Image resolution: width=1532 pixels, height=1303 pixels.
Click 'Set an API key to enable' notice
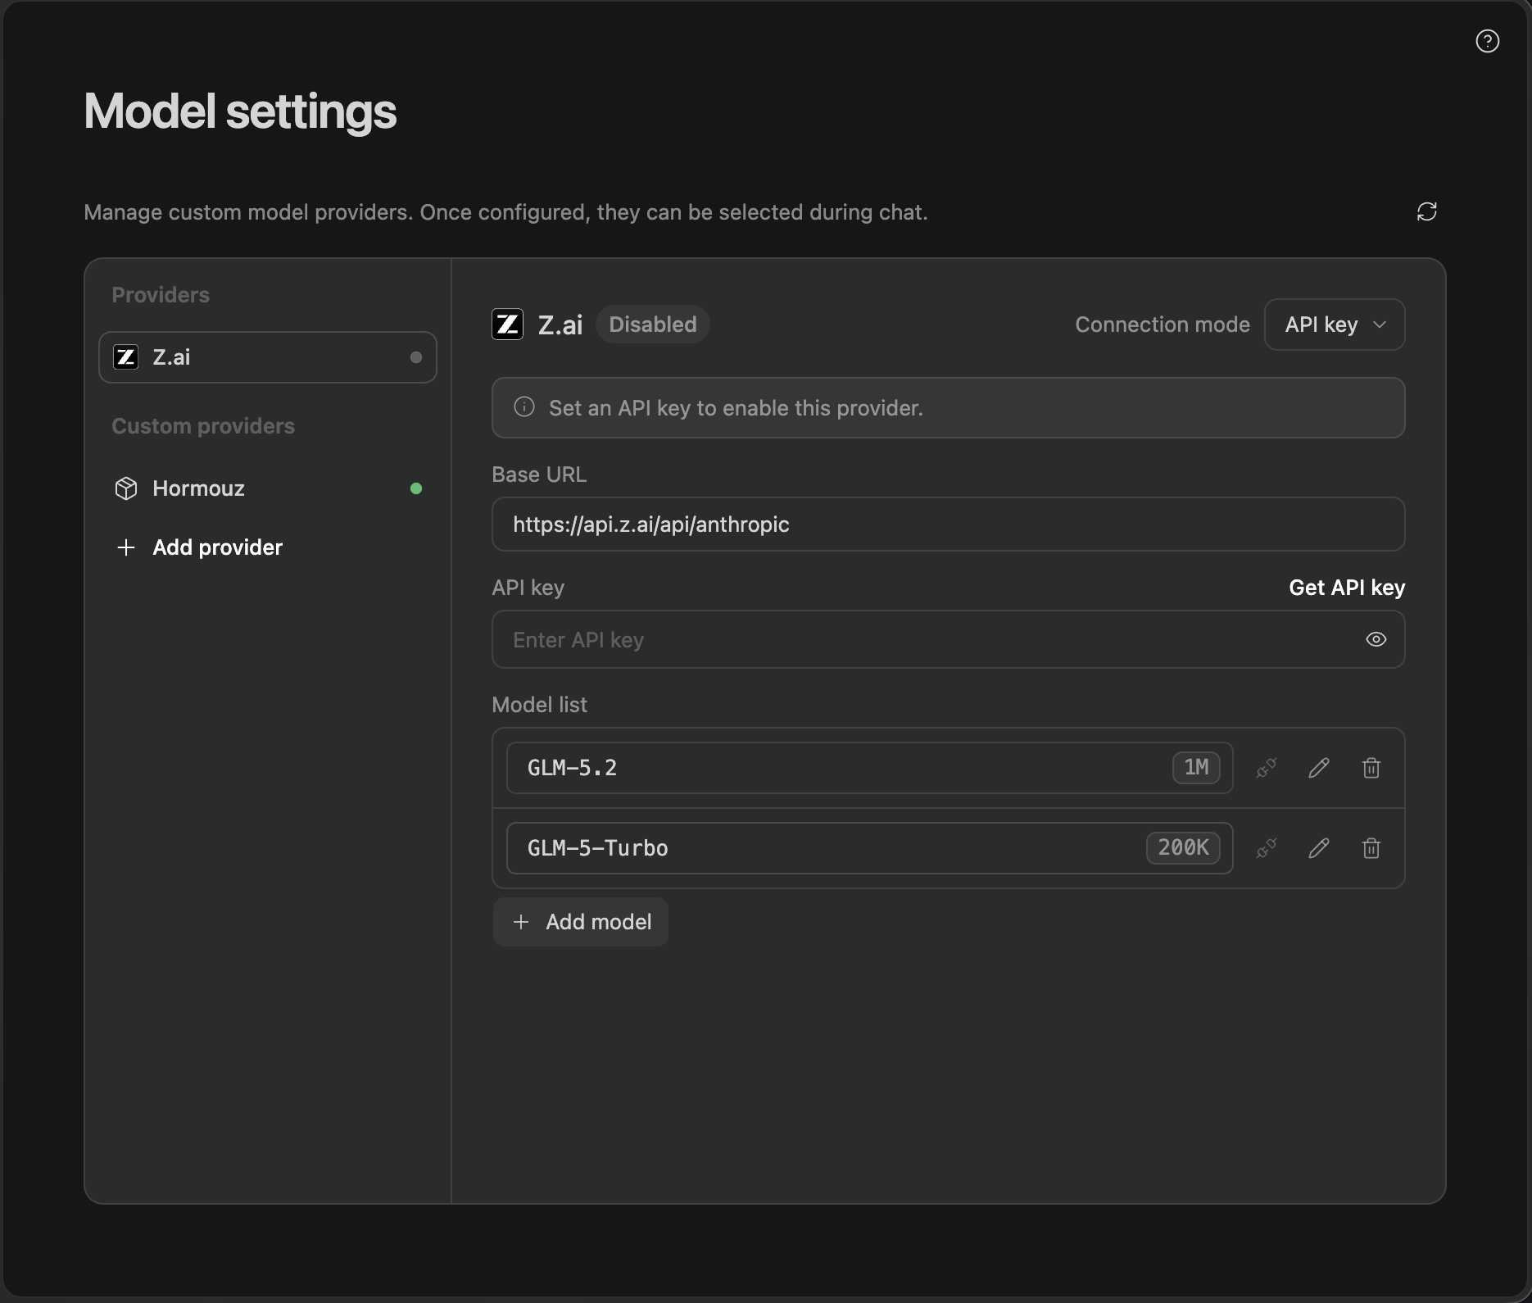(x=949, y=407)
